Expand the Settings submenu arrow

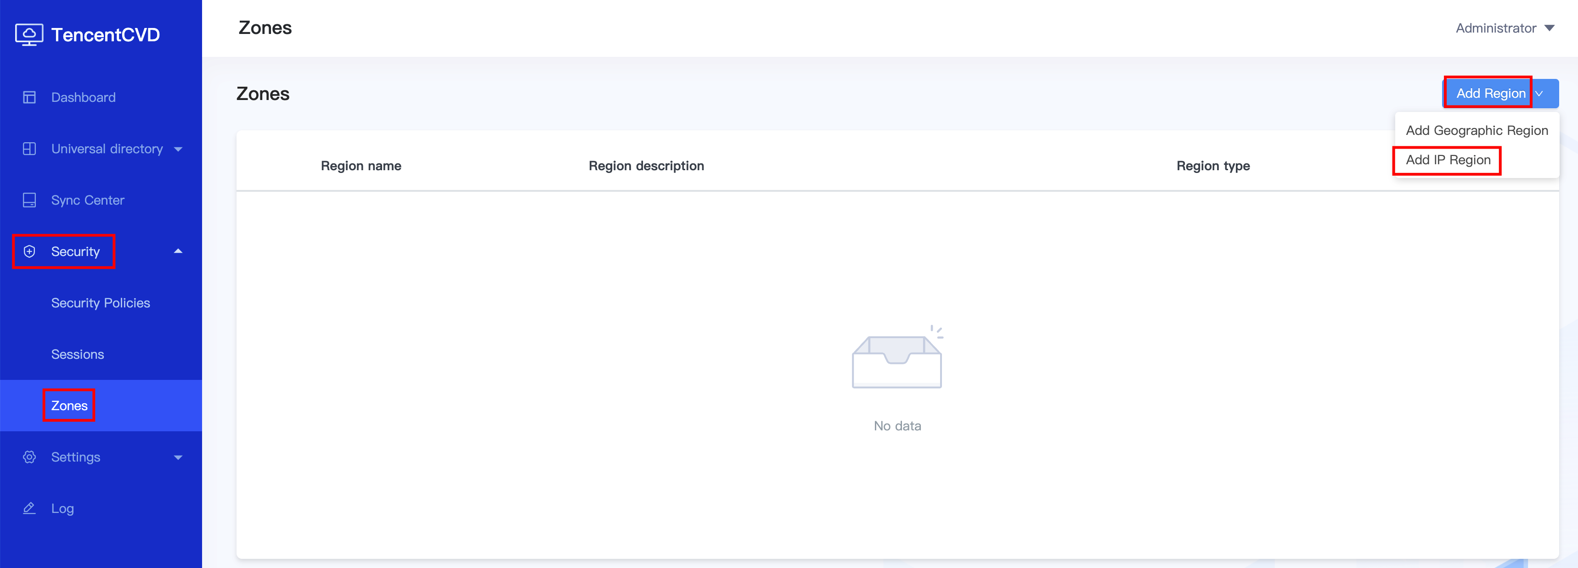point(178,457)
